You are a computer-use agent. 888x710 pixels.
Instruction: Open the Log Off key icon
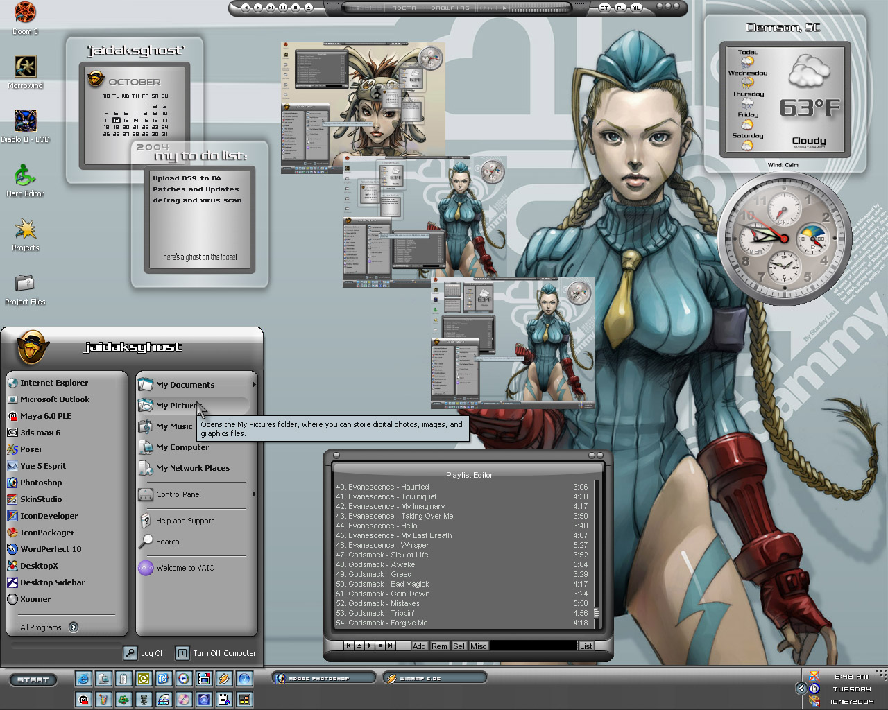[x=130, y=652]
